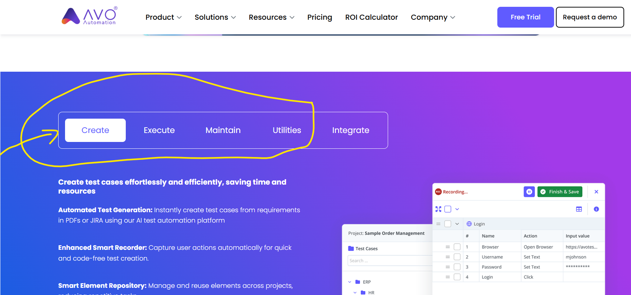Click the ERP folder icon
Viewport: 631px width, 295px height.
tap(358, 282)
